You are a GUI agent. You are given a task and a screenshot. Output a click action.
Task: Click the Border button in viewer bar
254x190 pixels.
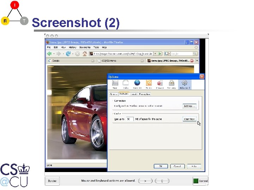pos(52,181)
